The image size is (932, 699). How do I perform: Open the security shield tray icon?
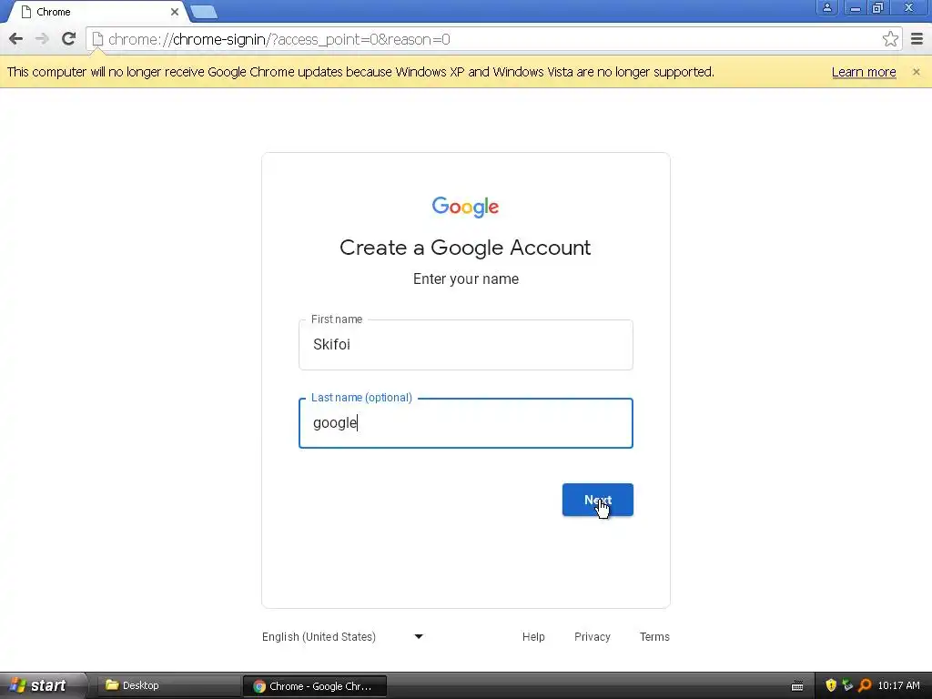point(831,685)
